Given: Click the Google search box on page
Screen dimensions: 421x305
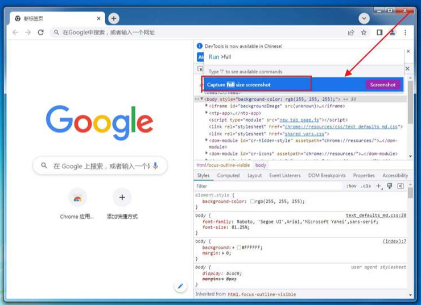Looking at the screenshot, I should click(x=100, y=166).
